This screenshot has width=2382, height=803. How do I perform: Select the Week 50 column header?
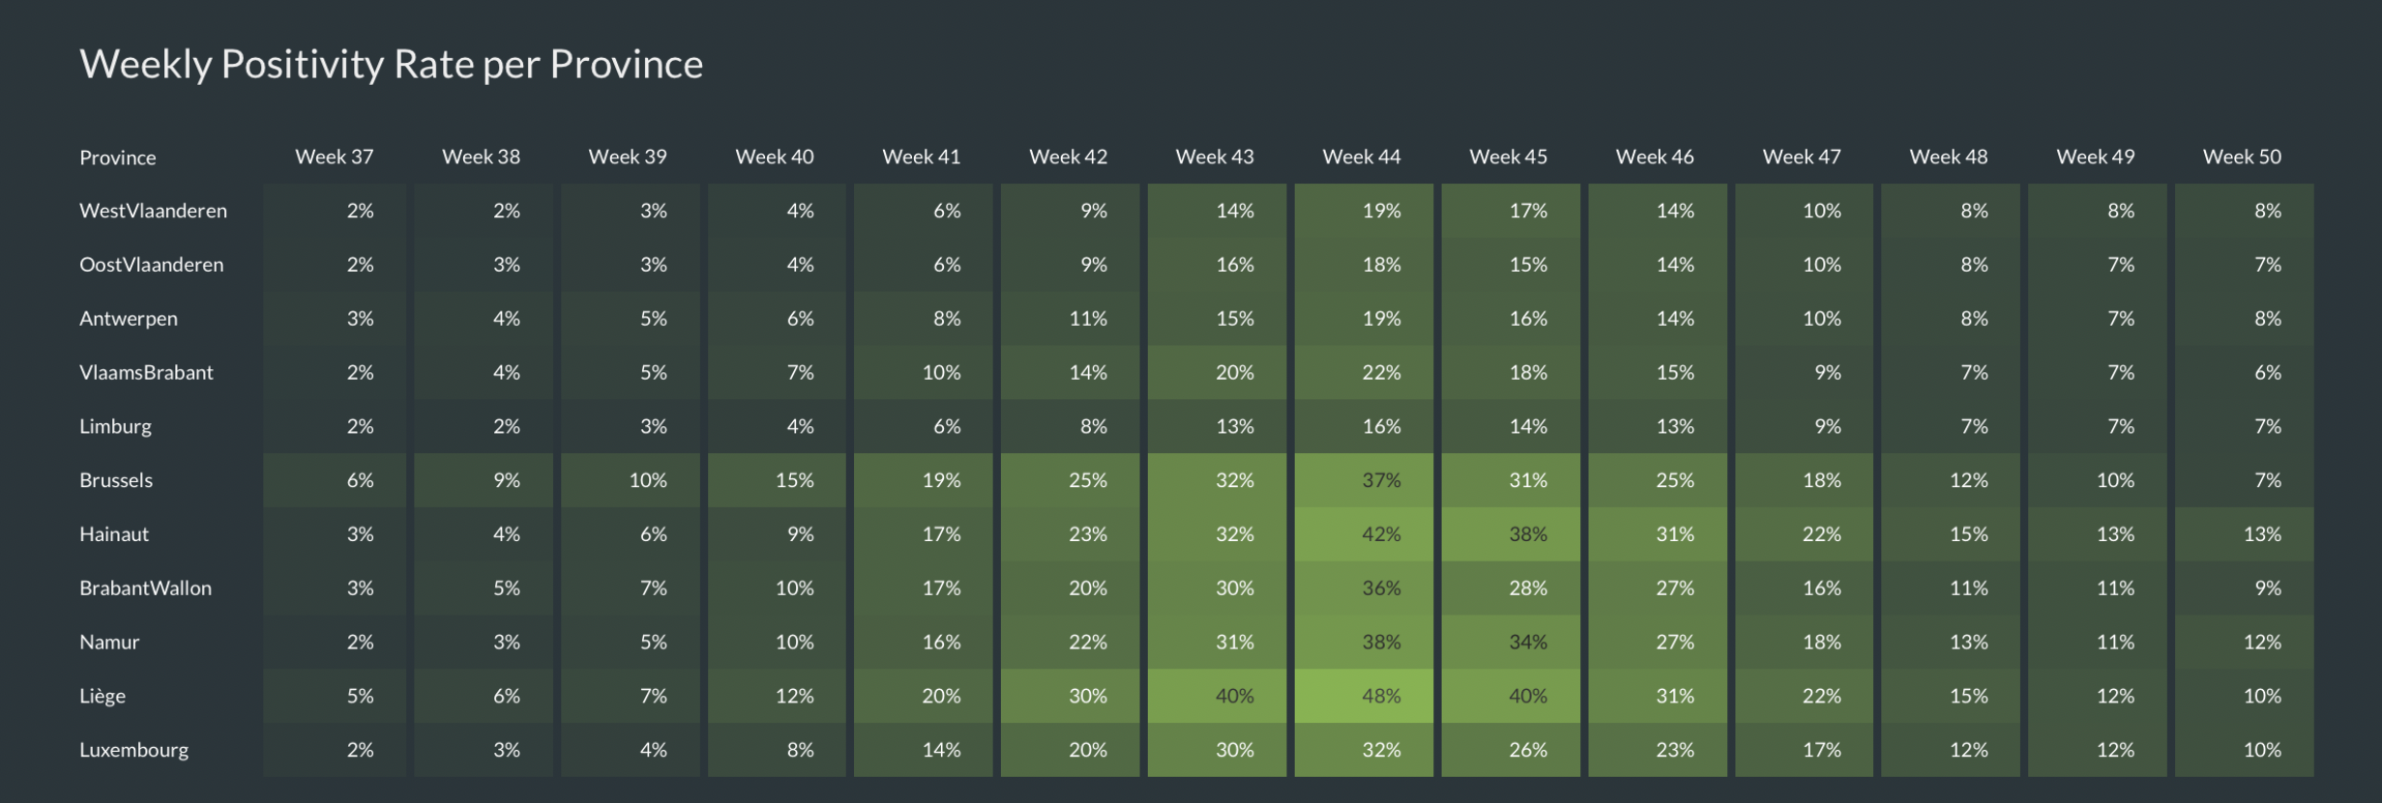[2242, 157]
